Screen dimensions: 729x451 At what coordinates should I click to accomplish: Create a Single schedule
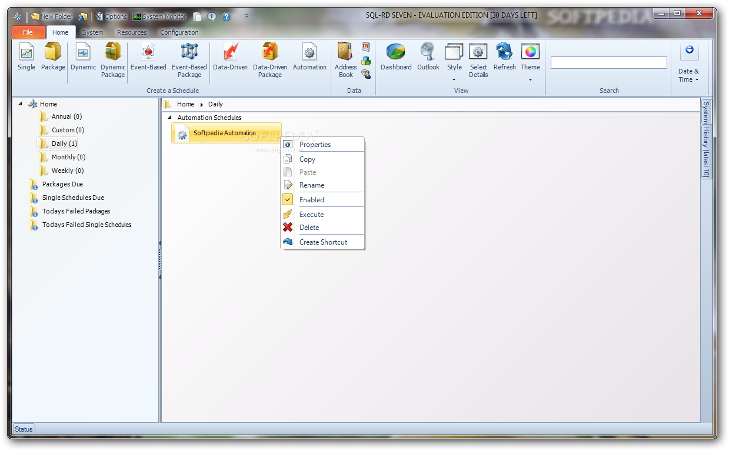click(x=26, y=57)
